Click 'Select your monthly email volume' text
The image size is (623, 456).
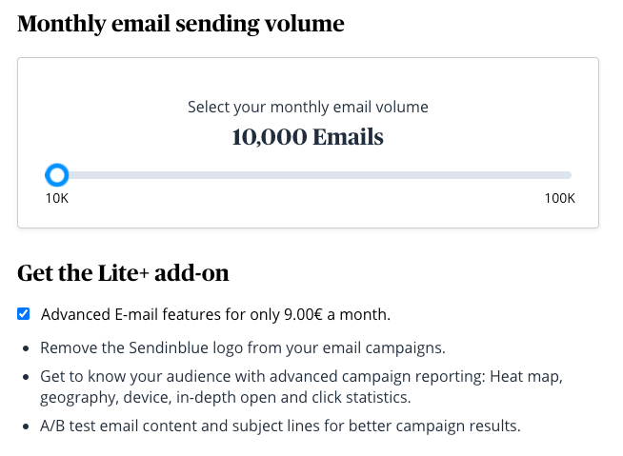(x=308, y=108)
